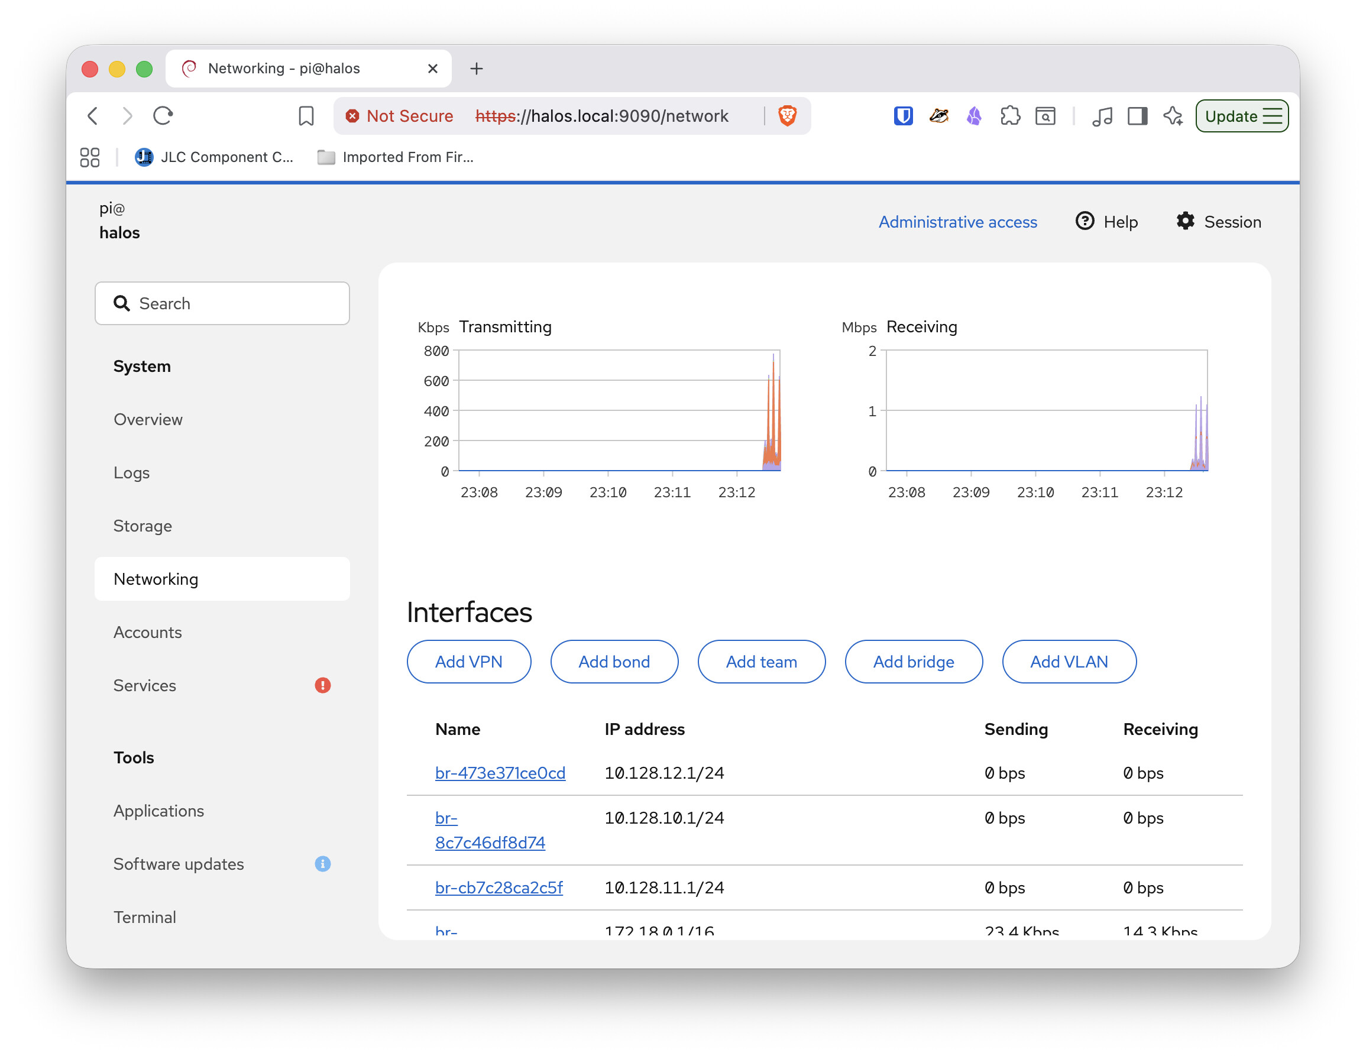Click the browser extensions puzzle icon

(x=1009, y=116)
